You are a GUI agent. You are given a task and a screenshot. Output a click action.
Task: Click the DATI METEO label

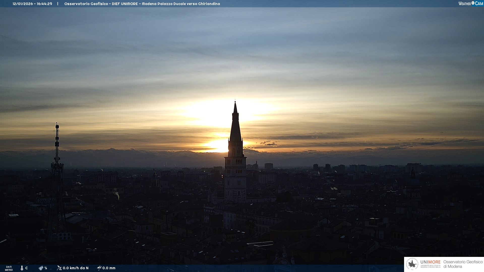tap(9, 268)
